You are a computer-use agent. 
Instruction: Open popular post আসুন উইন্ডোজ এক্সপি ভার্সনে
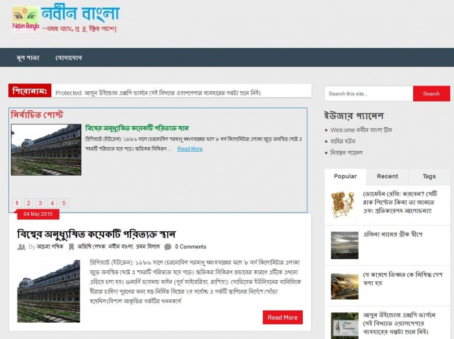pyautogui.click(x=400, y=323)
